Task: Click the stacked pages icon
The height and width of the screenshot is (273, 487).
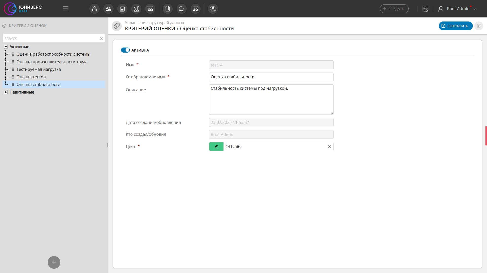Action: [x=167, y=9]
